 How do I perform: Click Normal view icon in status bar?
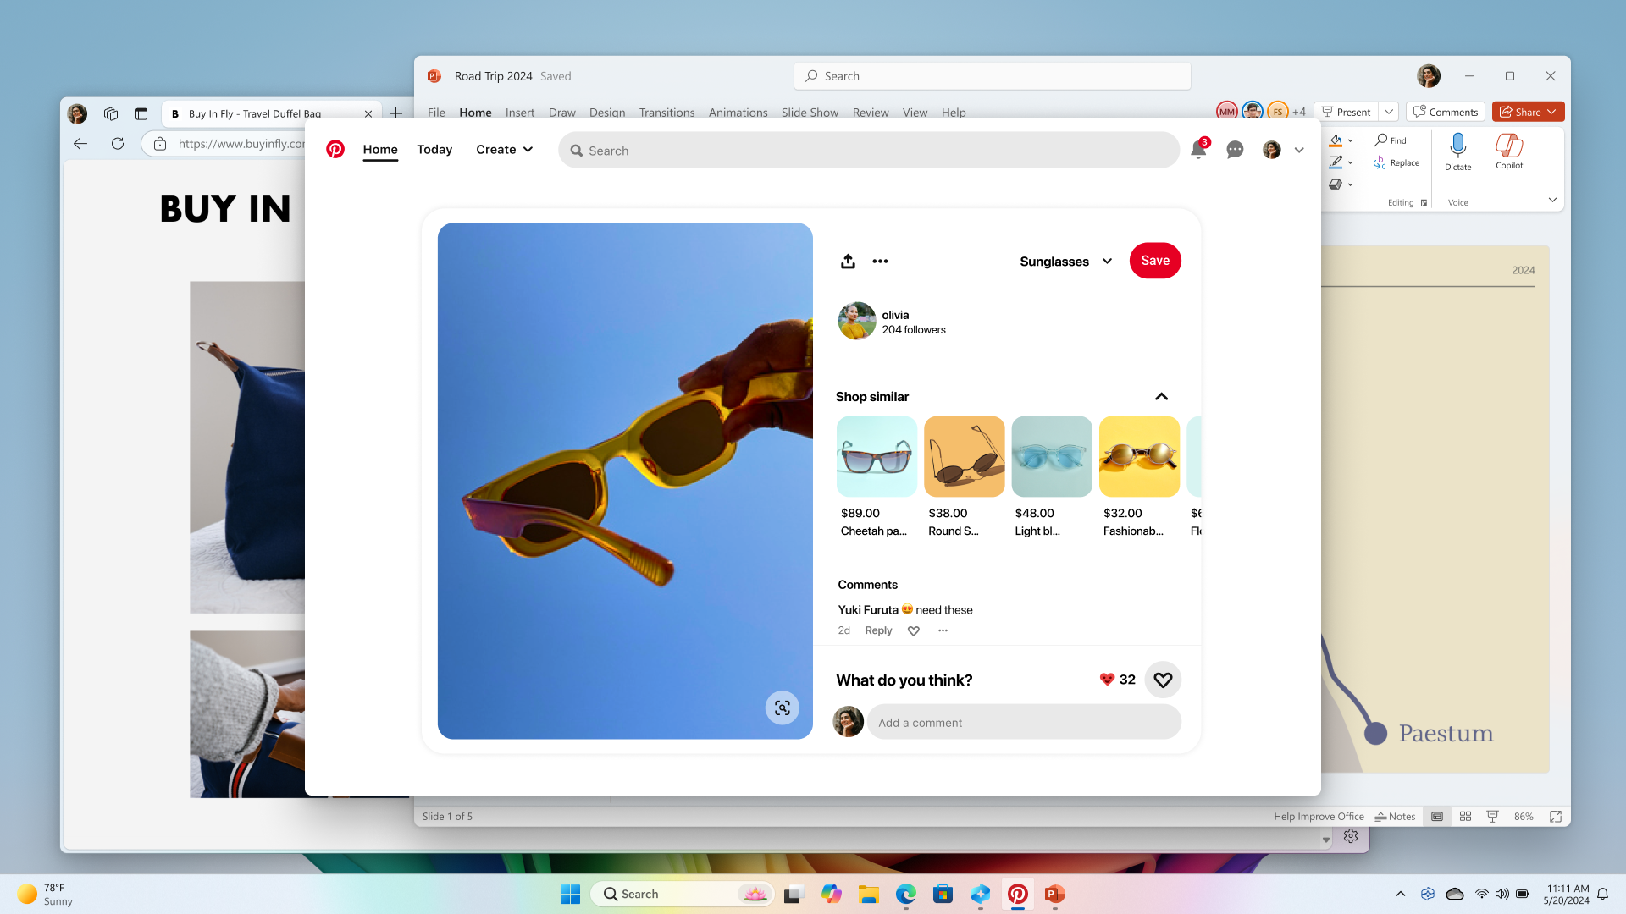coord(1437,817)
